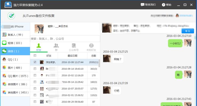Click the 网咖？ message bubble
The image size is (197, 106).
coord(118,59)
